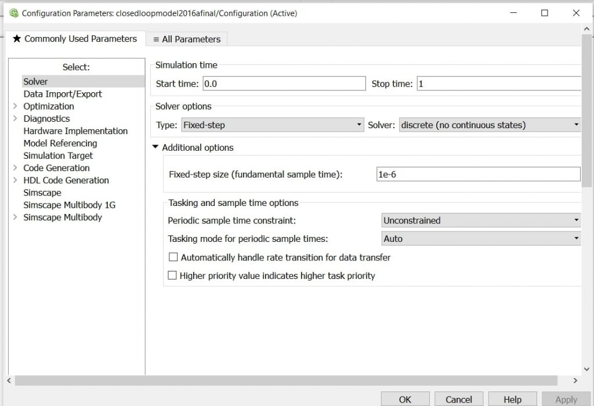
Task: Switch to Commonly Used Parameters tab
Action: pos(75,39)
